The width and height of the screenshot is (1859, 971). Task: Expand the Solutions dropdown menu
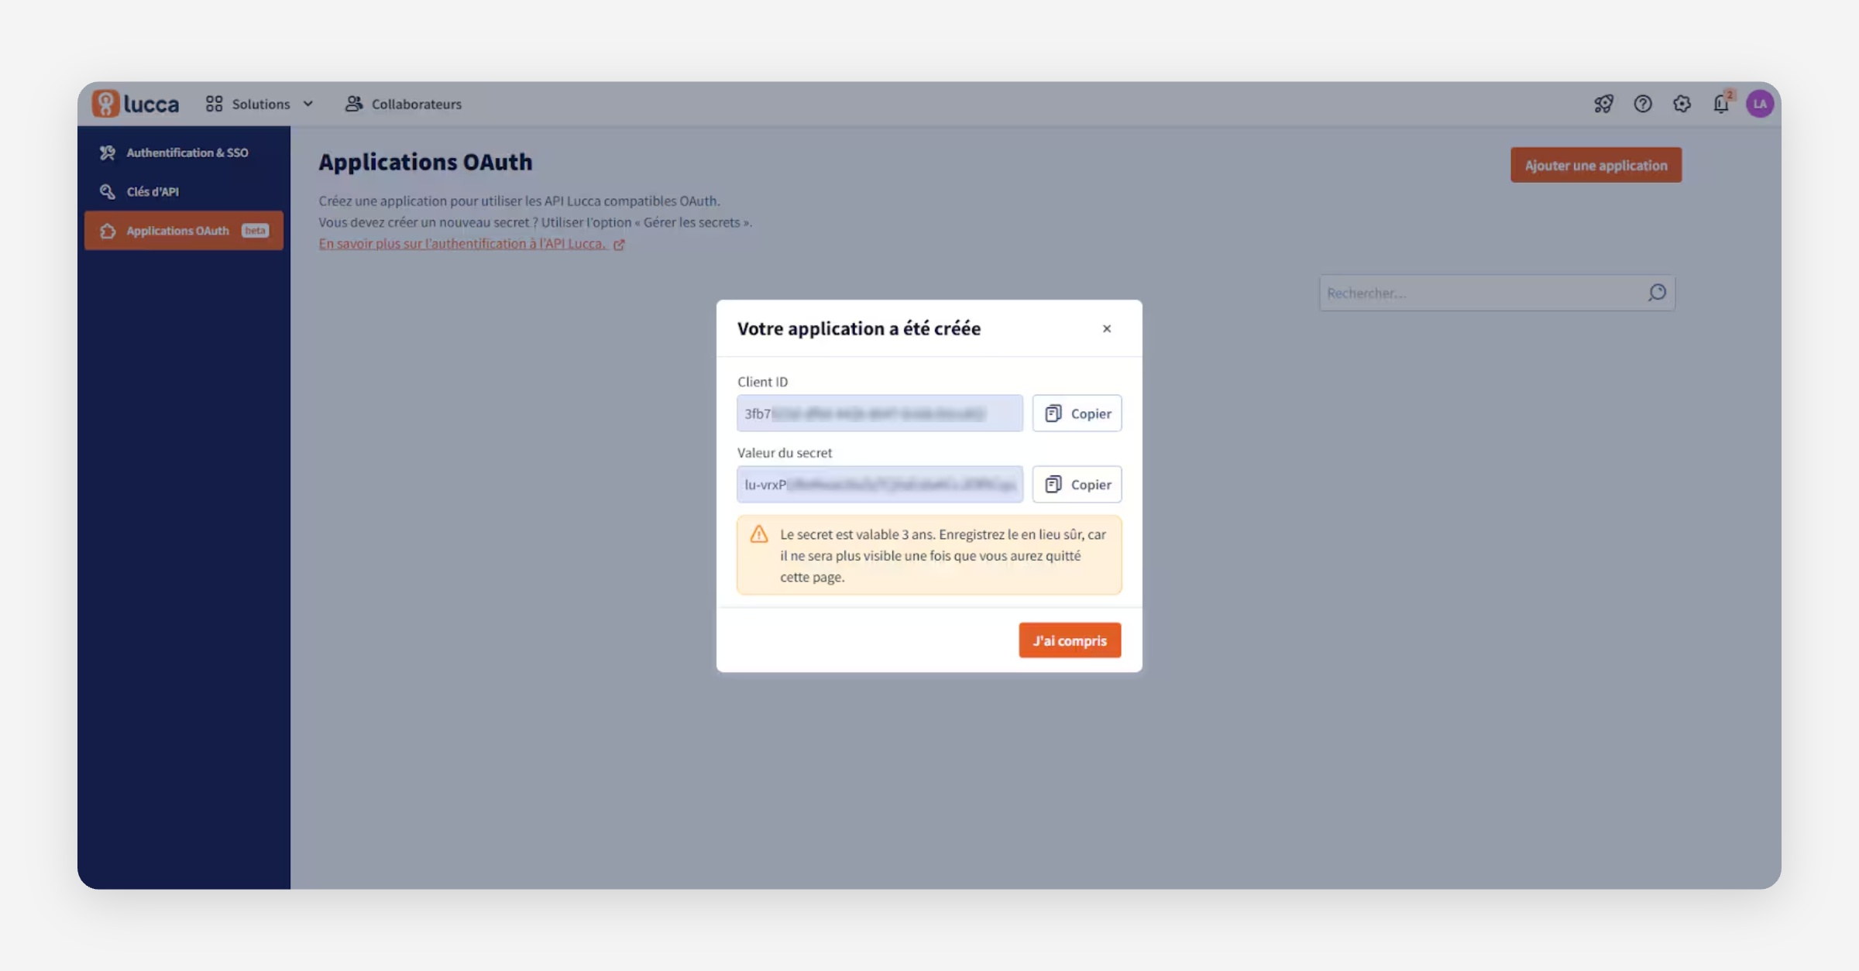259,104
